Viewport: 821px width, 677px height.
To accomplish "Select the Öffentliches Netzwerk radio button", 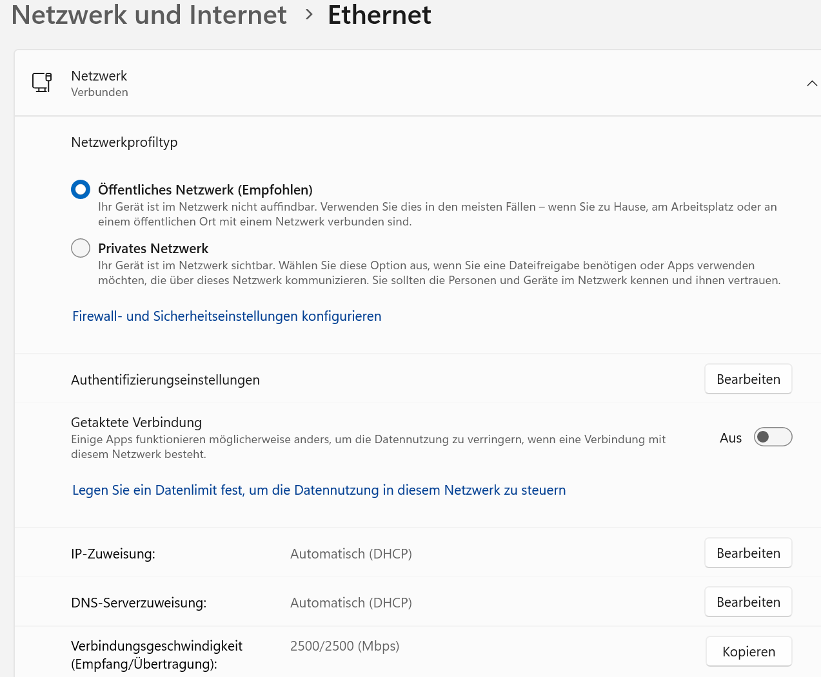I will pos(81,189).
